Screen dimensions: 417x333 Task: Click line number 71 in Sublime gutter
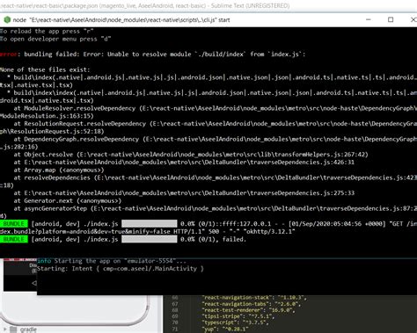(x=175, y=329)
